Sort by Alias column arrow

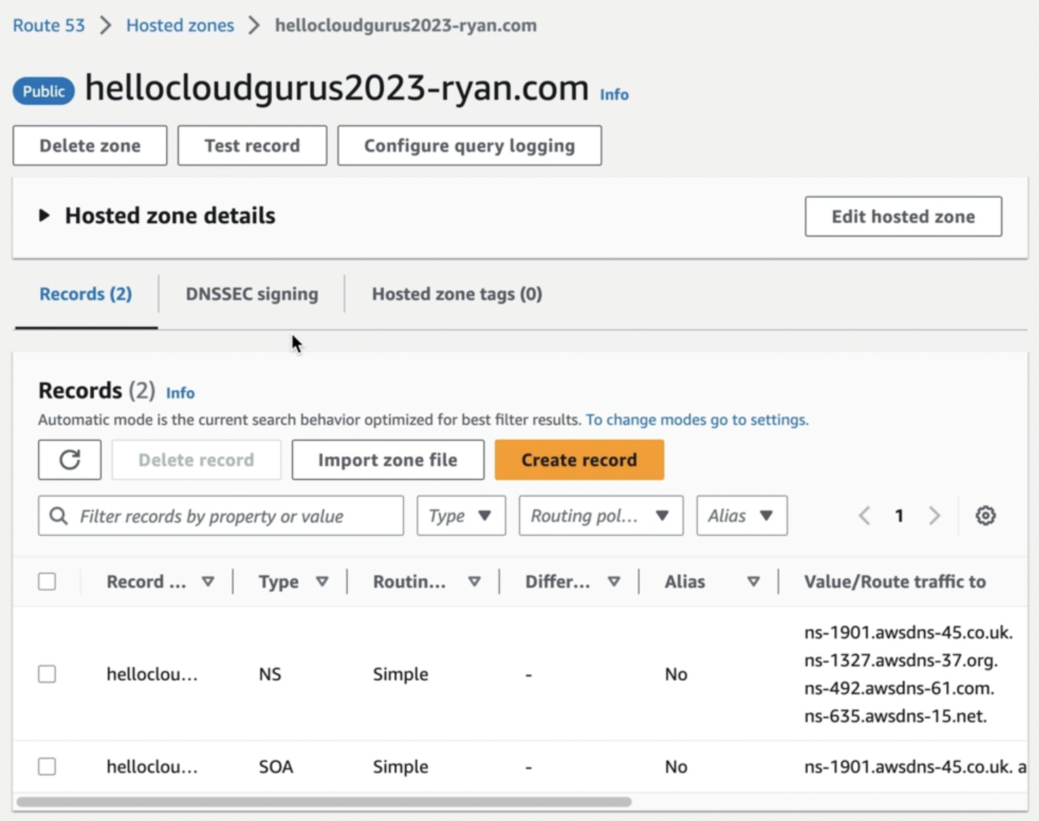754,582
